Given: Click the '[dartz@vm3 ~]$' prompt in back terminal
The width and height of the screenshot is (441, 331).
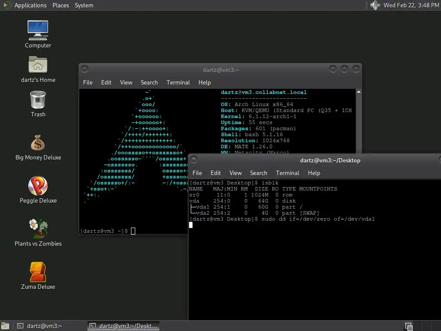Looking at the screenshot, I should click(x=104, y=231).
